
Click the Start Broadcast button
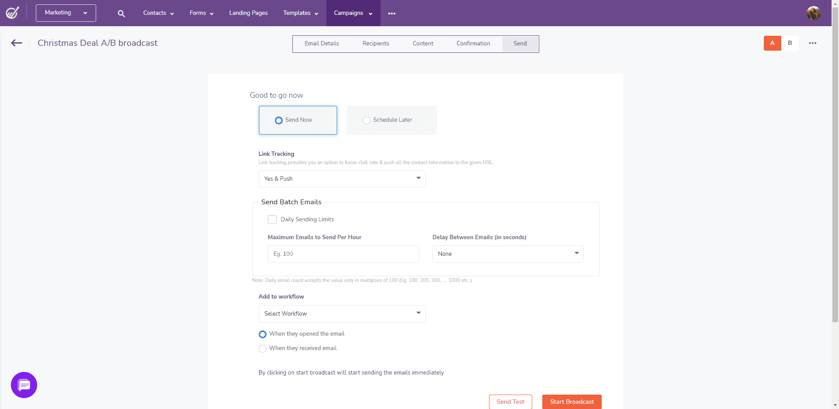point(572,402)
